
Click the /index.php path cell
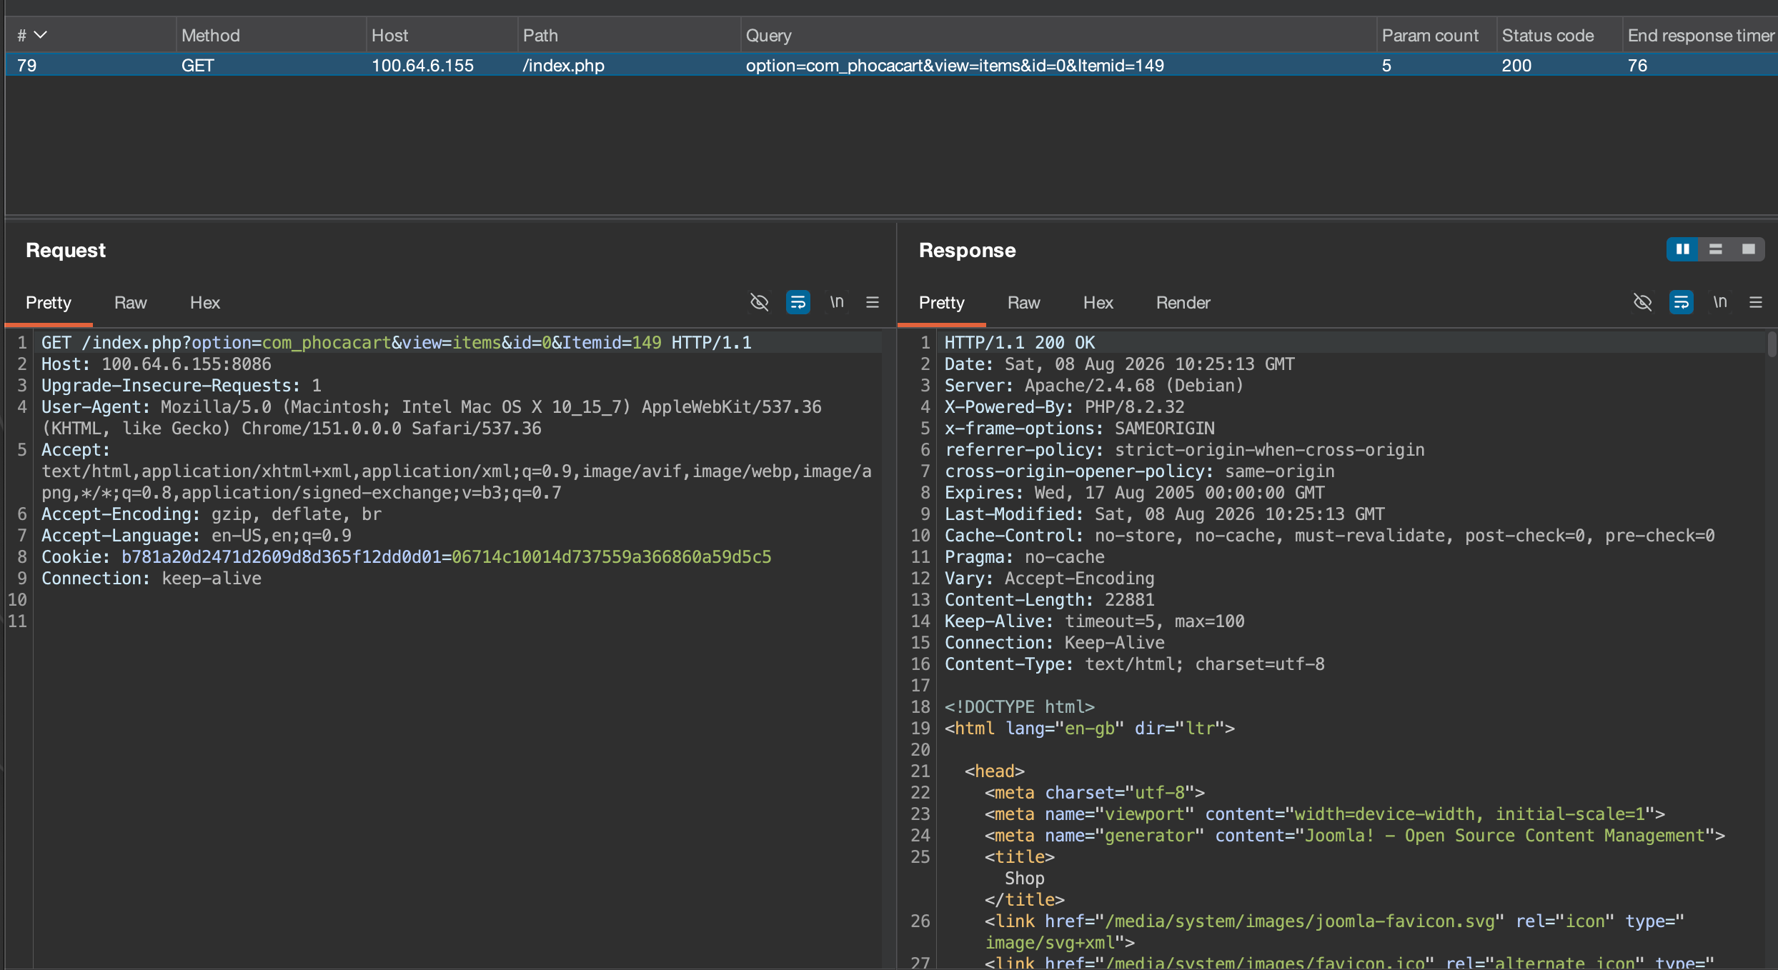point(563,65)
